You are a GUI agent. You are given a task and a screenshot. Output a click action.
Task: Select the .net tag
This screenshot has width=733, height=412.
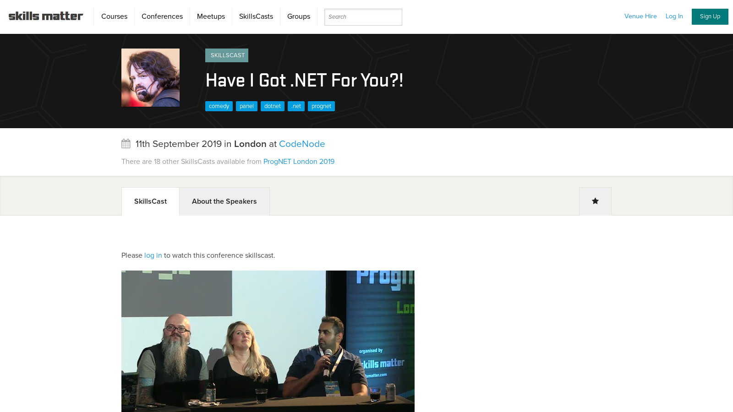[296, 106]
